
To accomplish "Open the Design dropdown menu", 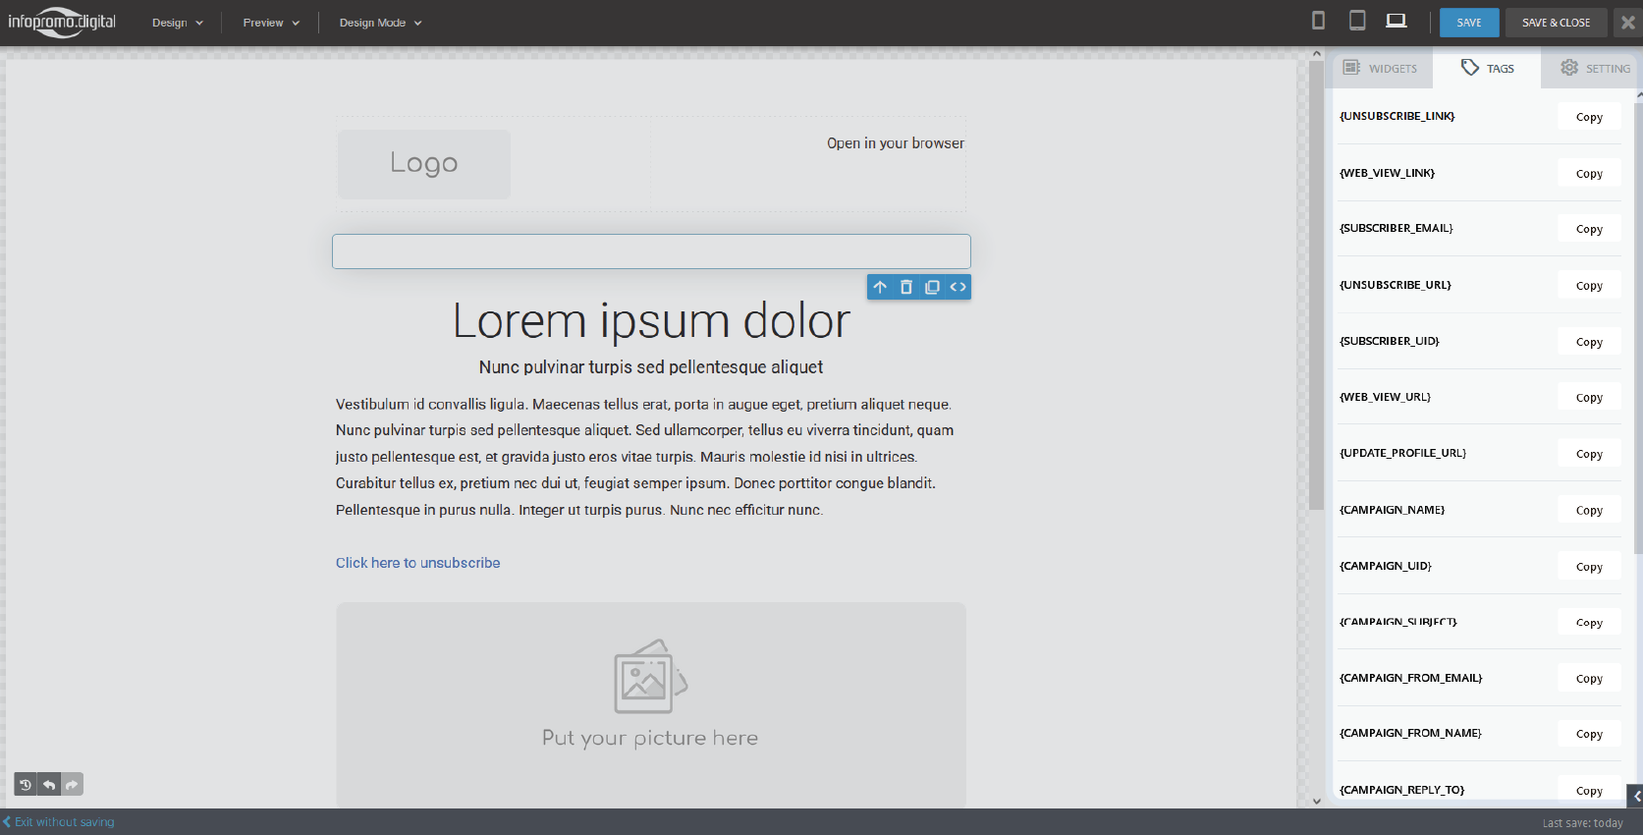I will tap(178, 23).
